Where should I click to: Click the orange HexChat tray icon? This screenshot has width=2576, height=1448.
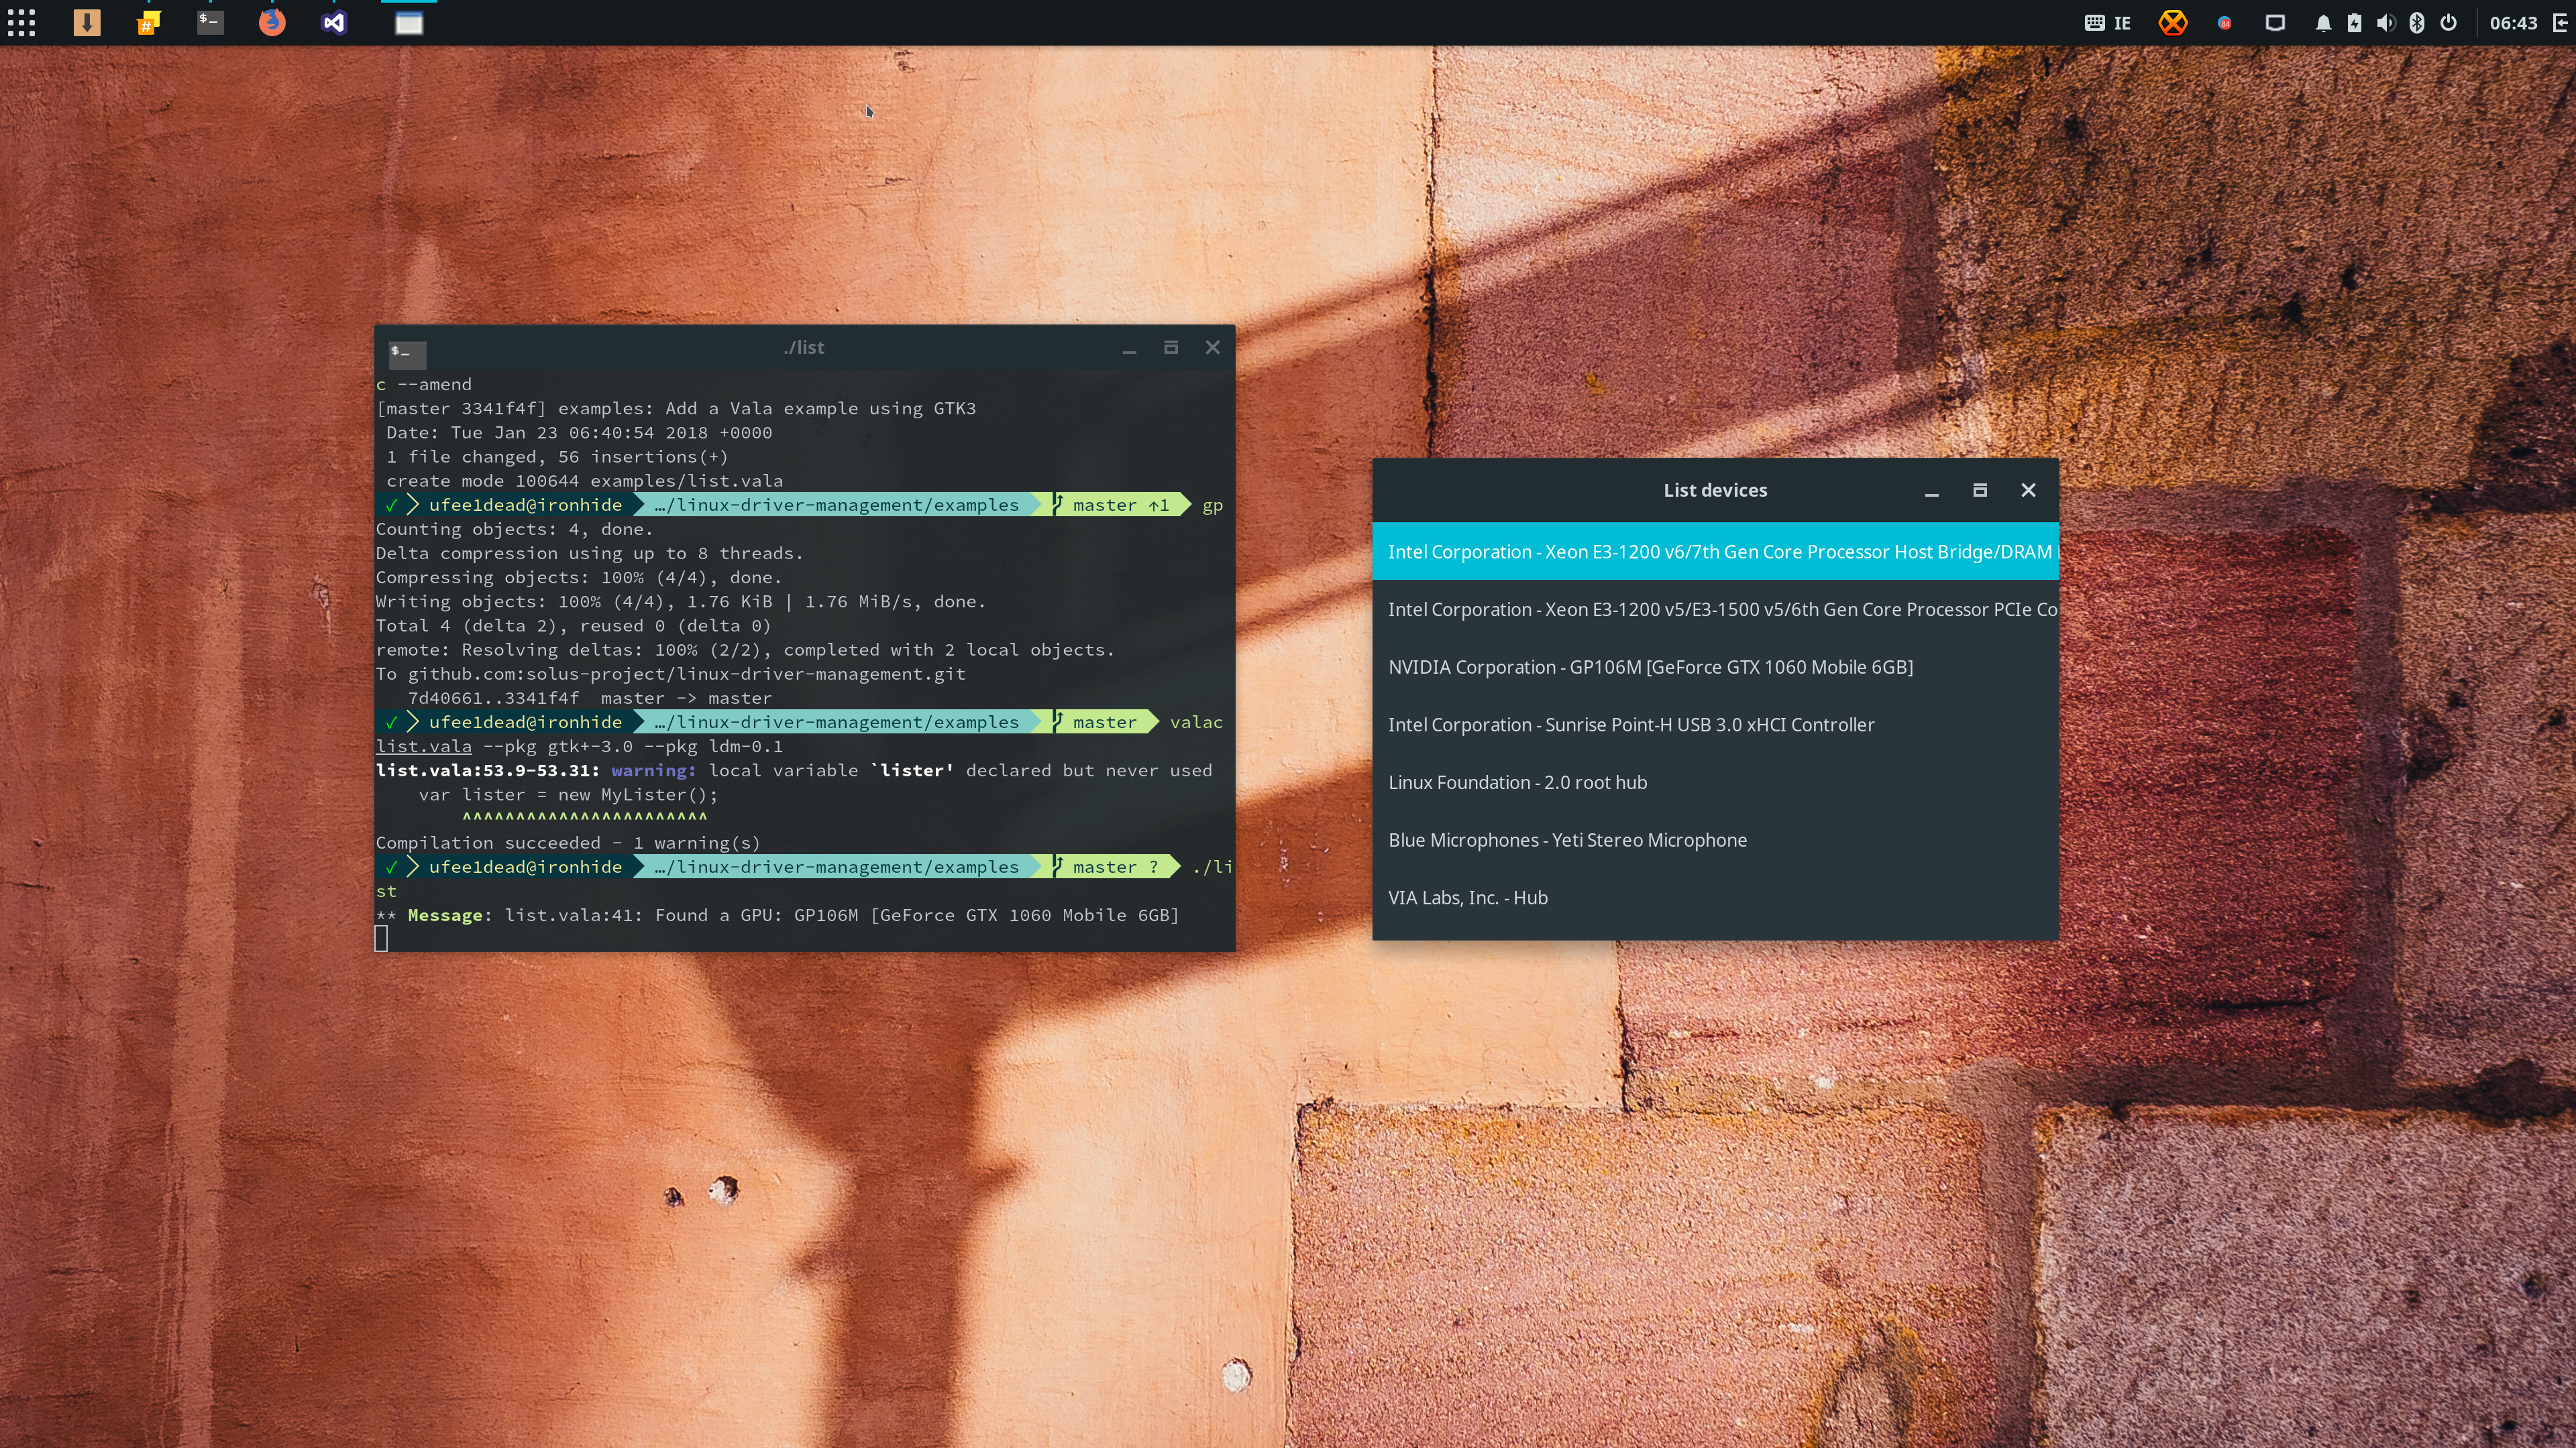(2173, 22)
